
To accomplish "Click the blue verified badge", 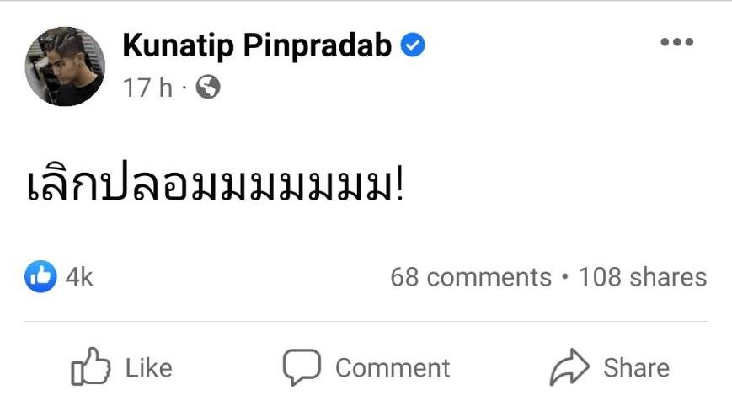I will point(413,45).
